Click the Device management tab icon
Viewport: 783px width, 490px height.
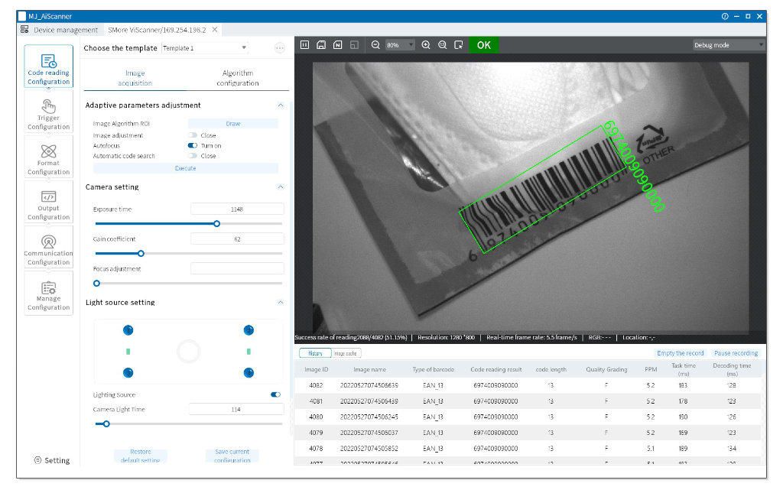[24, 30]
